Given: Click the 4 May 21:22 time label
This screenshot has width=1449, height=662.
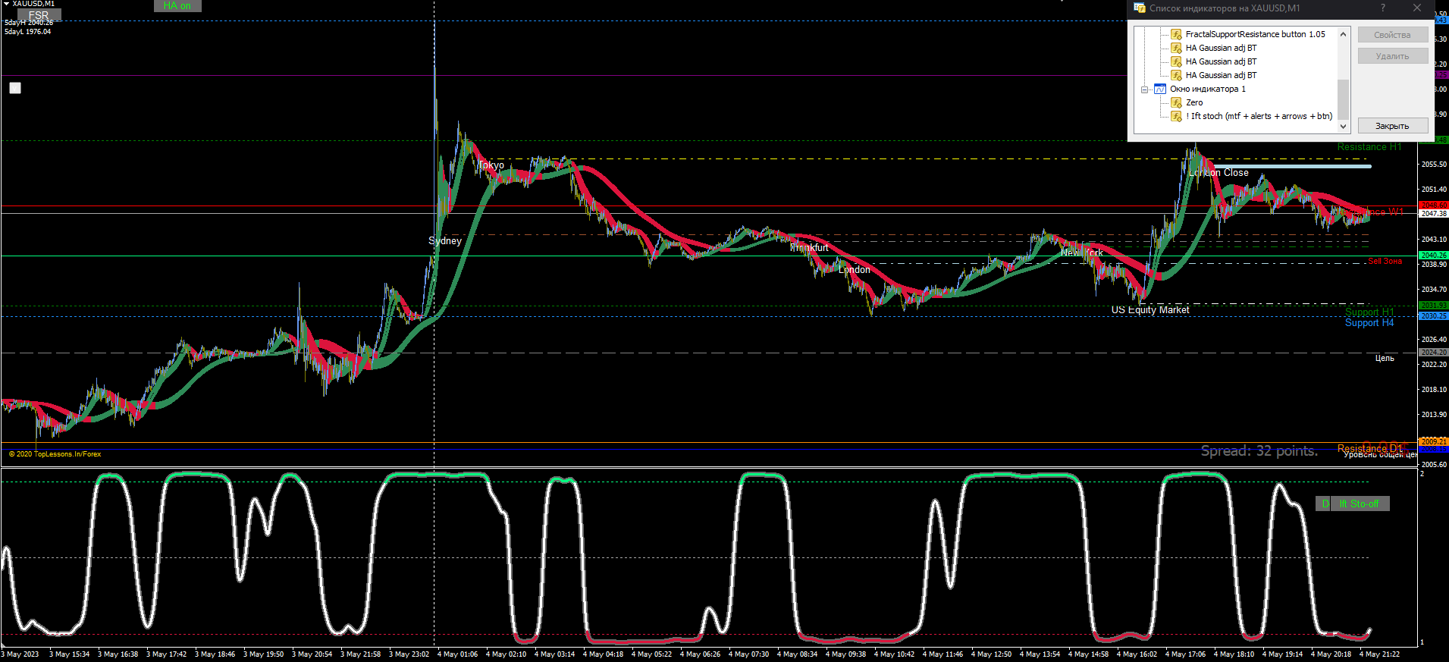Looking at the screenshot, I should [x=1379, y=654].
